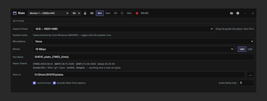Browse for folder with the ... button
Screen dimensions: 267x101
pyautogui.click(x=251, y=75)
